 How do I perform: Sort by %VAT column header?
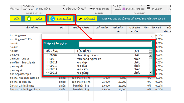(x=147, y=28)
